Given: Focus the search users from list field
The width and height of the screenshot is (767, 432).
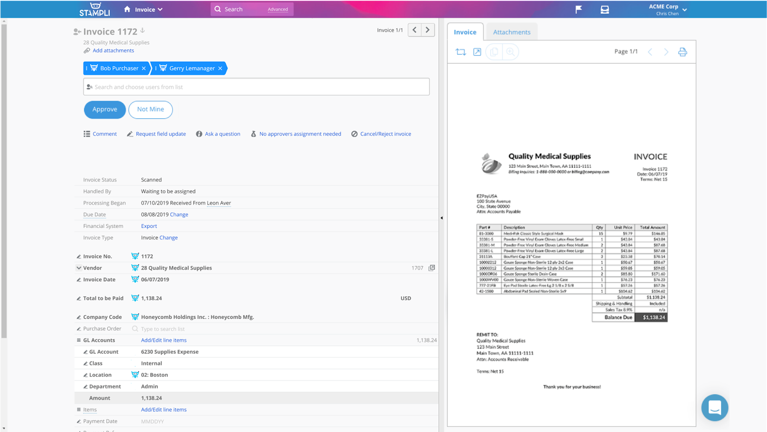Looking at the screenshot, I should point(256,87).
